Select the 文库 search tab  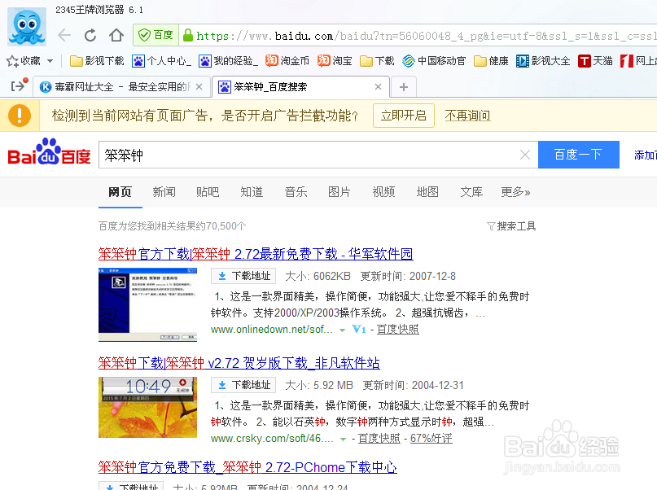[471, 192]
